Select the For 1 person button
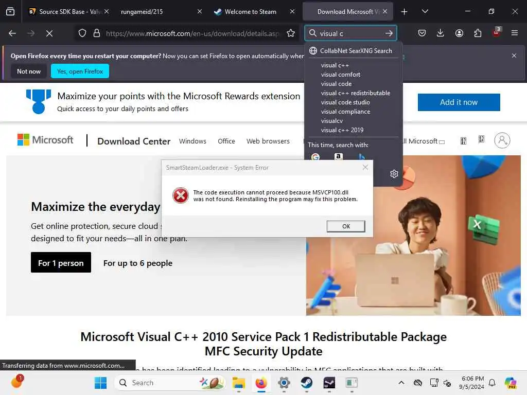Viewport: 527px width, 395px height. (x=61, y=263)
